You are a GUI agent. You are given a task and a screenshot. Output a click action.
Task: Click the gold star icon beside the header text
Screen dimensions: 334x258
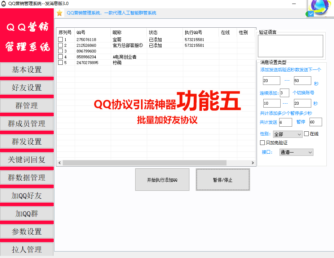click(x=60, y=13)
